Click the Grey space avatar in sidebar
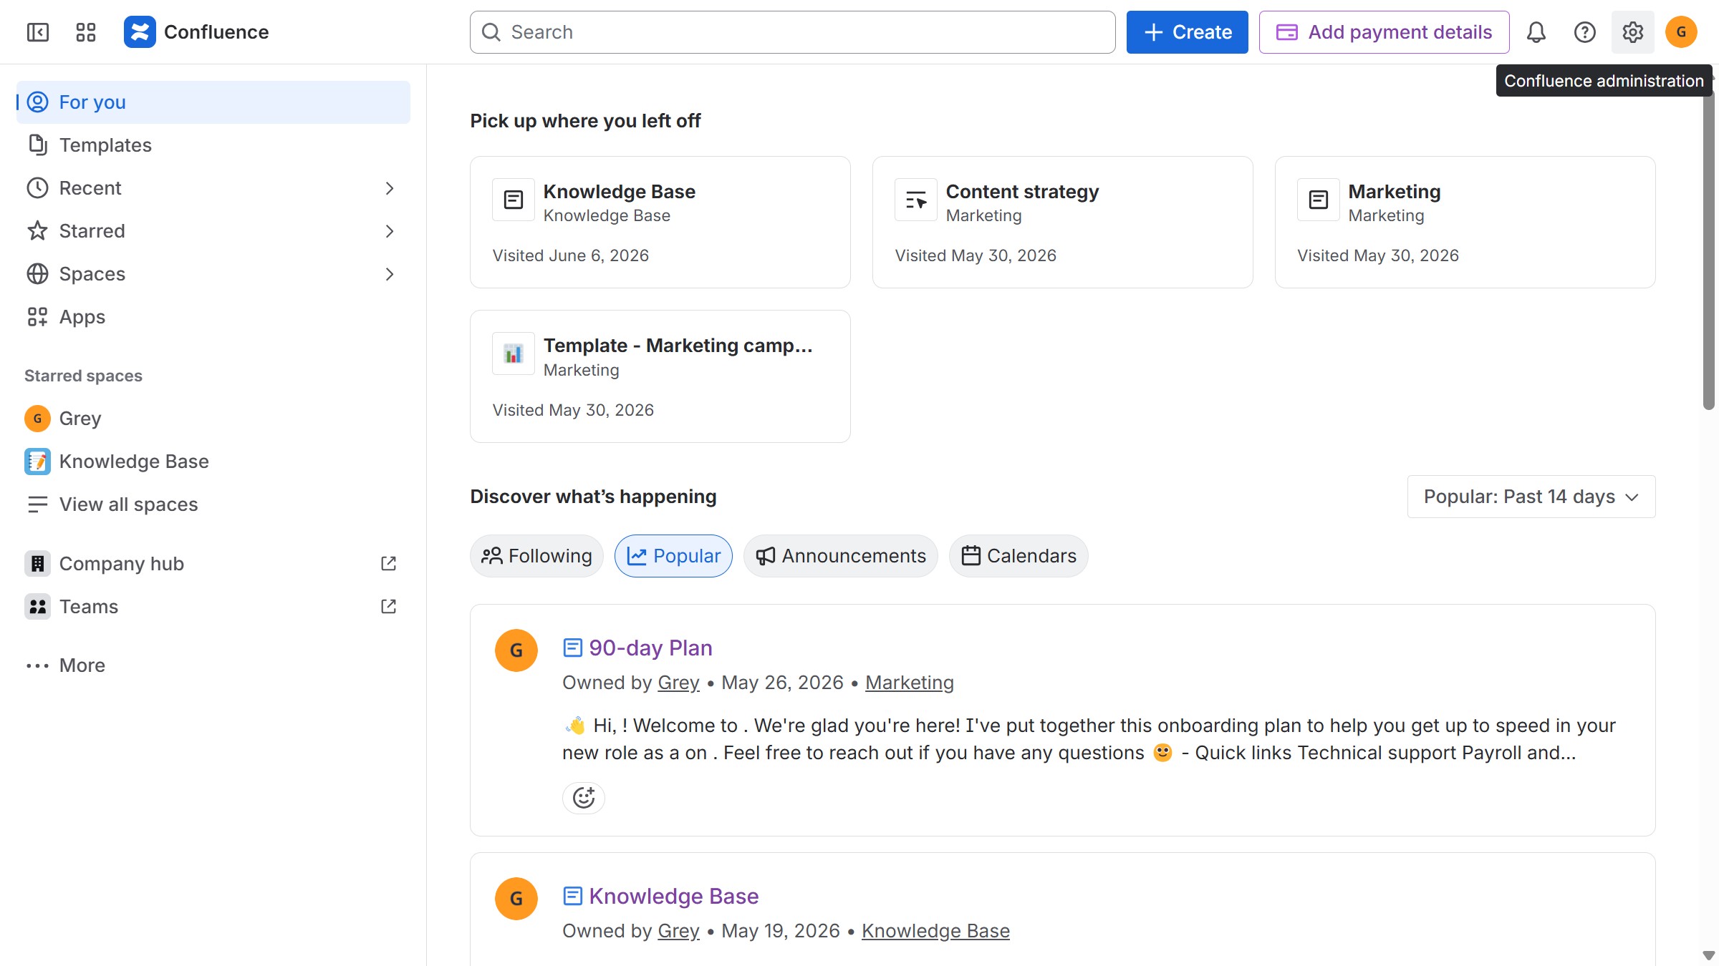This screenshot has height=966, width=1719. pyautogui.click(x=37, y=419)
